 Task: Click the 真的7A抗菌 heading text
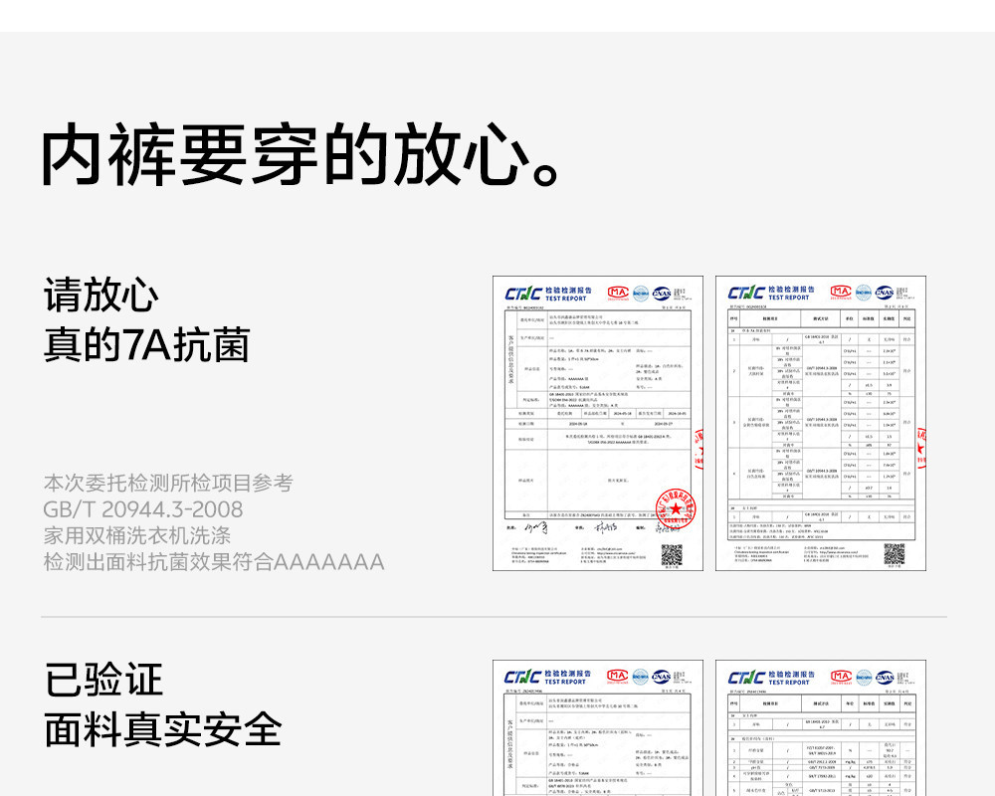[x=146, y=345]
